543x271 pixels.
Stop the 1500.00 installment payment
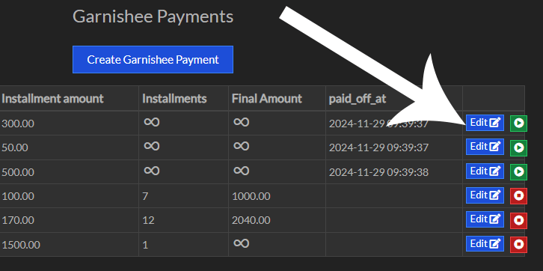pos(518,245)
